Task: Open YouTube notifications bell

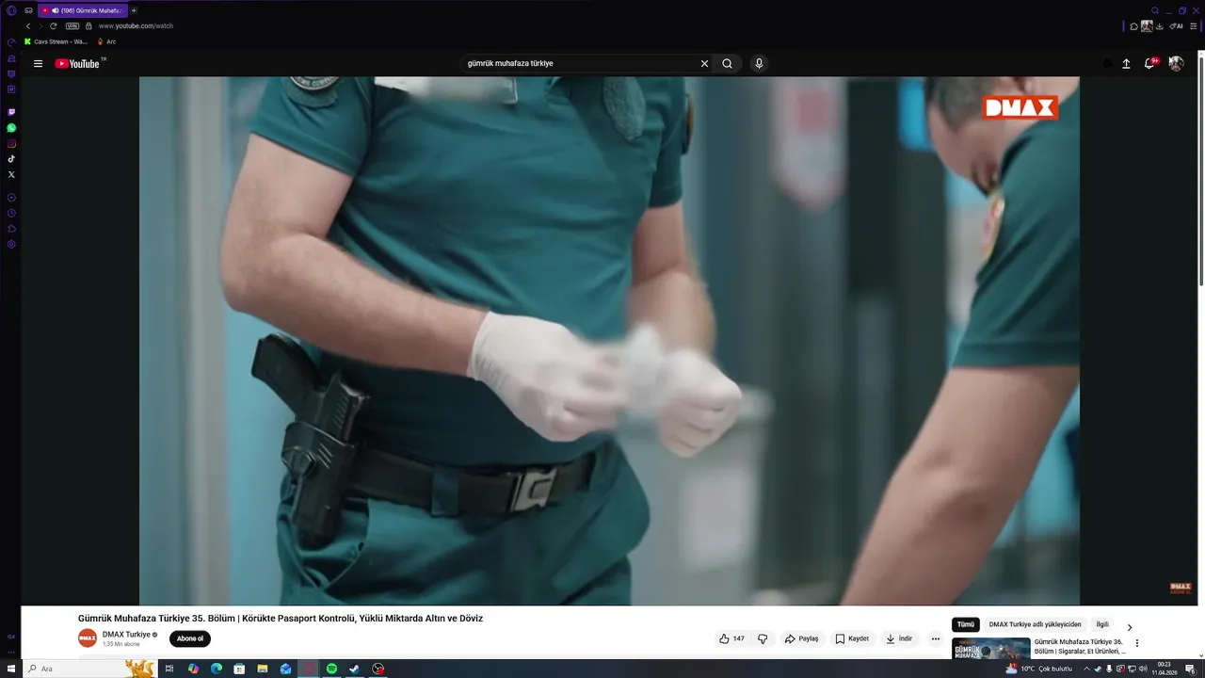Action: tap(1149, 64)
